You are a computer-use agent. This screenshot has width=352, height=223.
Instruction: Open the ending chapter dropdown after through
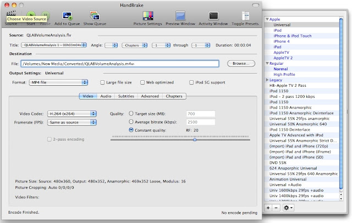pyautogui.click(x=201, y=45)
